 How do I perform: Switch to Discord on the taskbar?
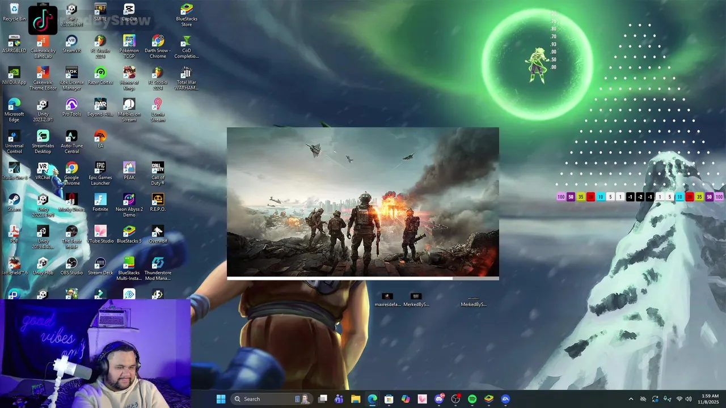[x=439, y=399]
